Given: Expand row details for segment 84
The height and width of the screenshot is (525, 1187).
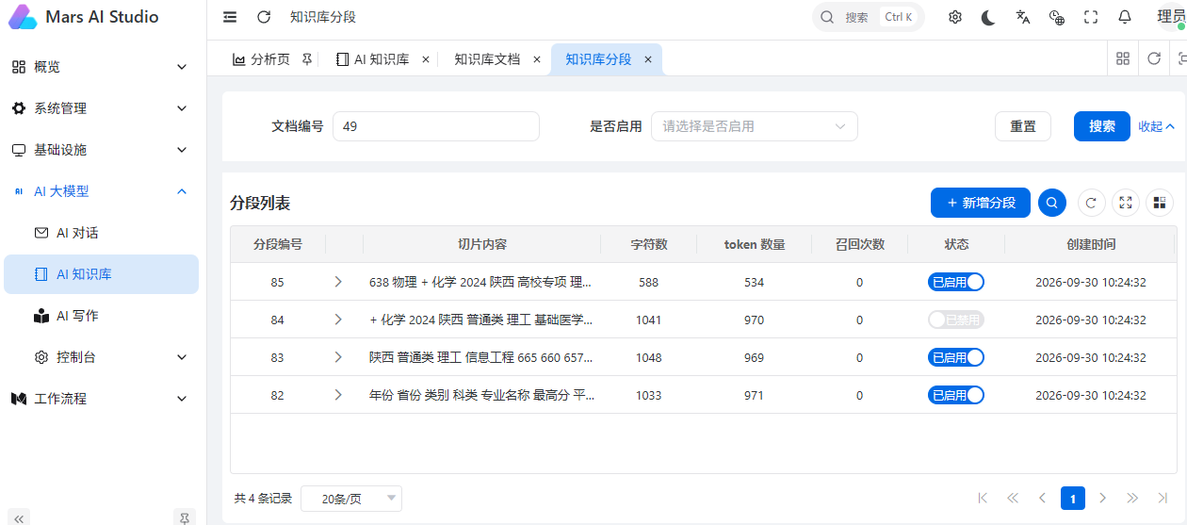Looking at the screenshot, I should point(338,320).
